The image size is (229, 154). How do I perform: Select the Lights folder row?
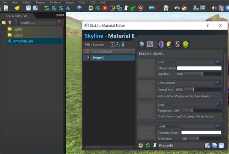click(35, 29)
